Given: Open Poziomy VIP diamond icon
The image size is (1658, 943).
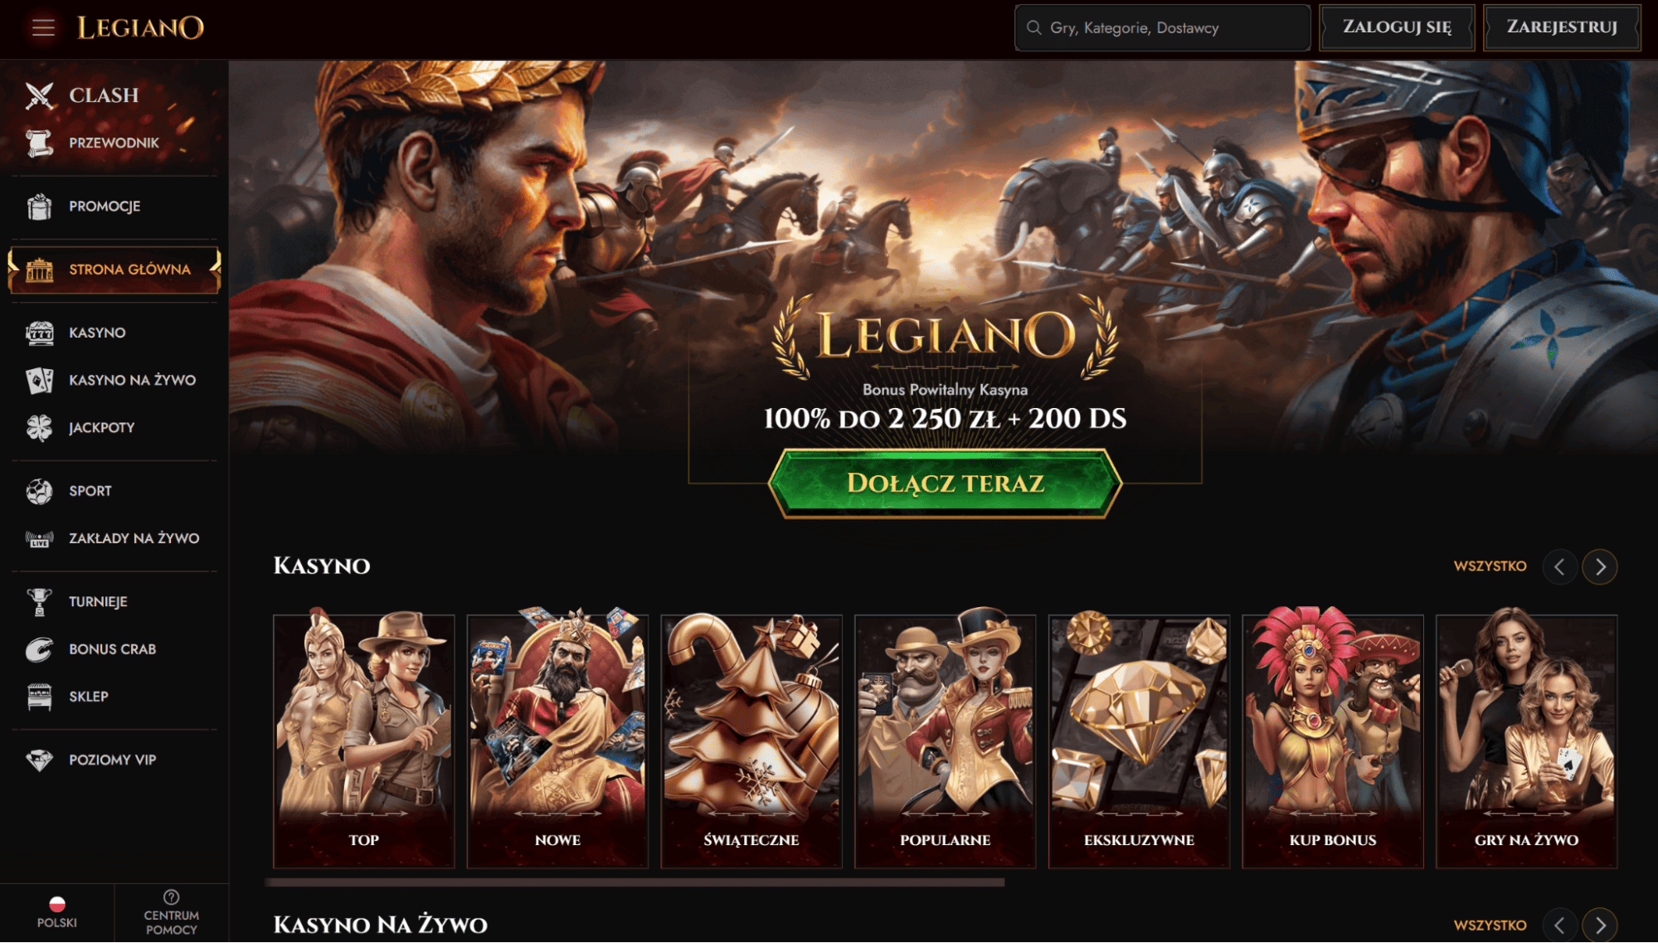Looking at the screenshot, I should point(39,760).
